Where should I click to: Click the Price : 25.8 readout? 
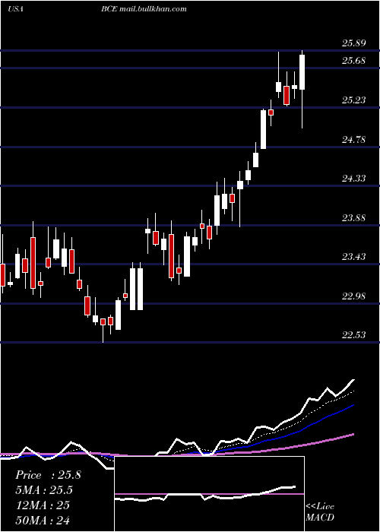[x=48, y=475]
